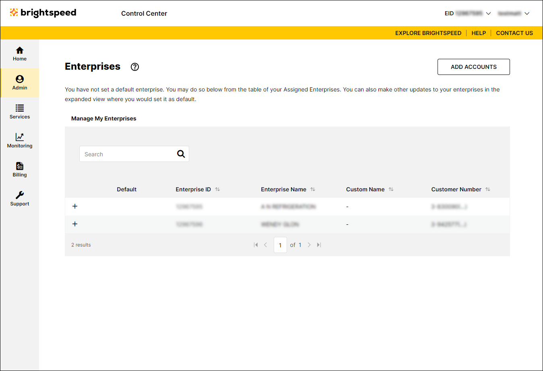Click the ADD ACCOUNTS button
This screenshot has height=371, width=543.
474,67
